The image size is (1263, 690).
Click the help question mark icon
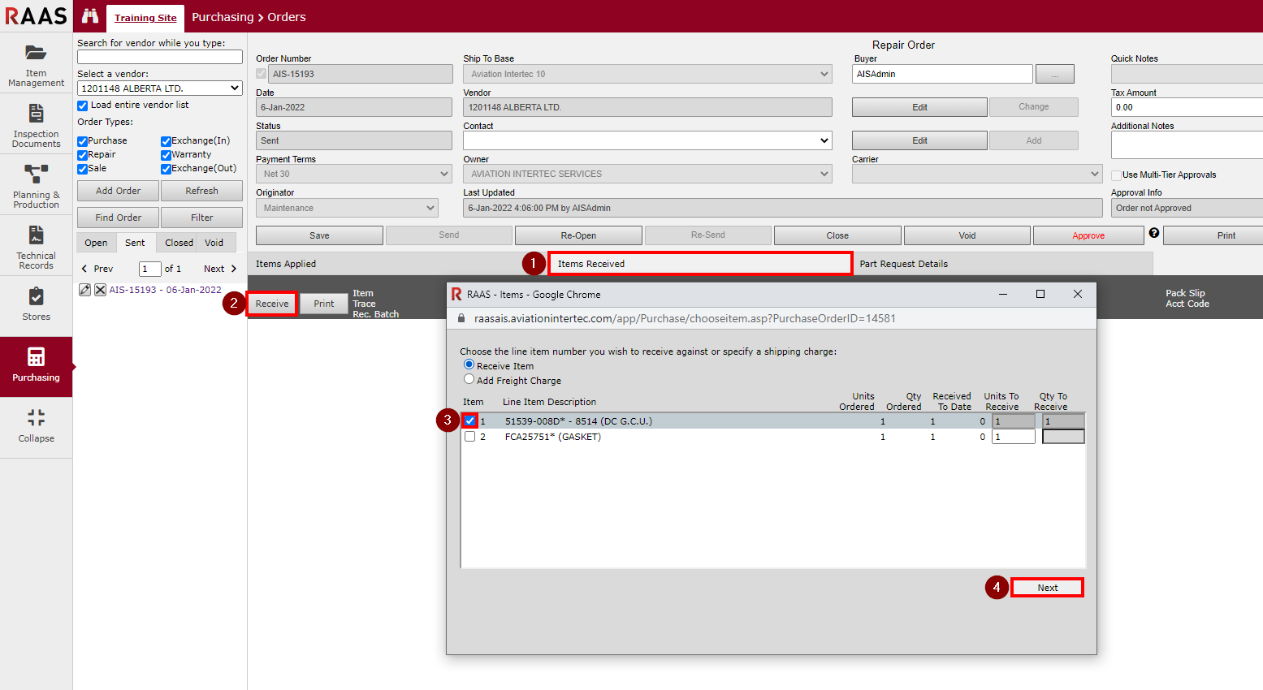pos(1153,233)
